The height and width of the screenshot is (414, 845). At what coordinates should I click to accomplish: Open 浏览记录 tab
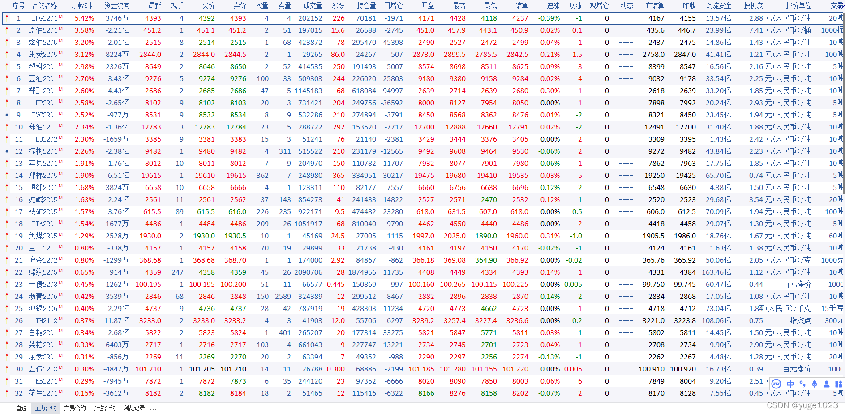134,408
